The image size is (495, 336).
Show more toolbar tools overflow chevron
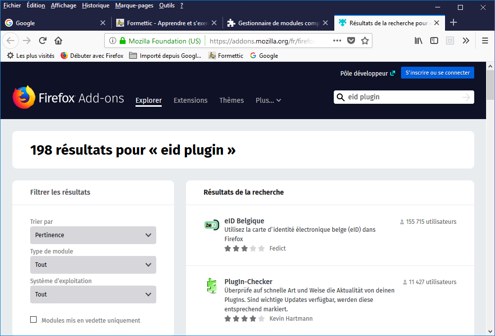pos(466,41)
